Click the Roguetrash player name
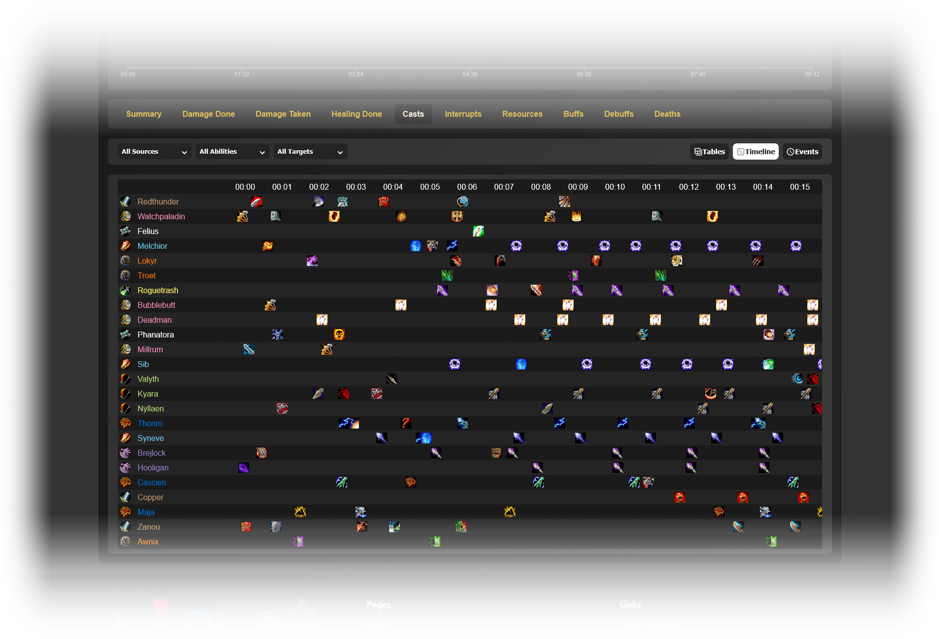The height and width of the screenshot is (639, 939). click(158, 290)
